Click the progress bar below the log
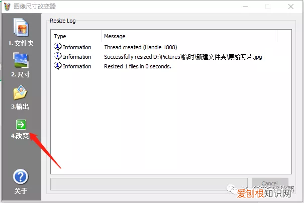 tap(149, 184)
